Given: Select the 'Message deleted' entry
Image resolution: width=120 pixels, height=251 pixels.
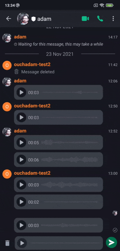Looking at the screenshot, I should [38, 72].
